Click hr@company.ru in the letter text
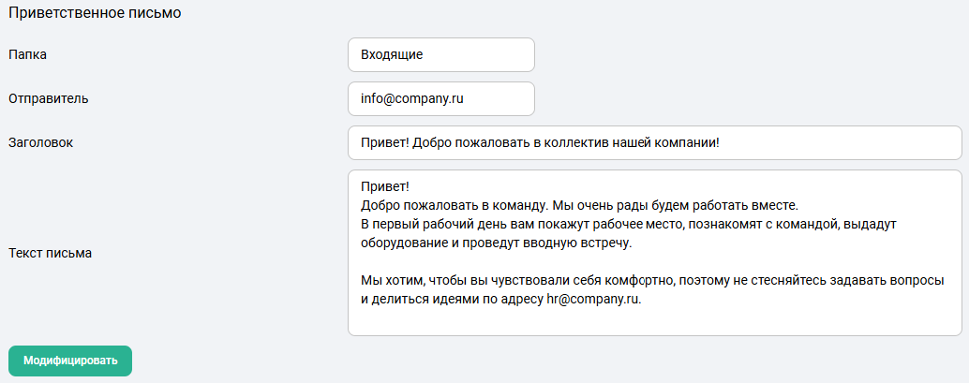This screenshot has height=383, width=969. [x=593, y=299]
